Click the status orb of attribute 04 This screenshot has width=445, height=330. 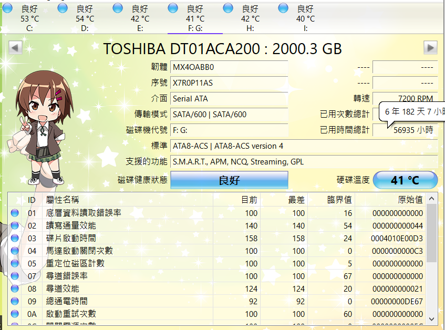[15, 251]
